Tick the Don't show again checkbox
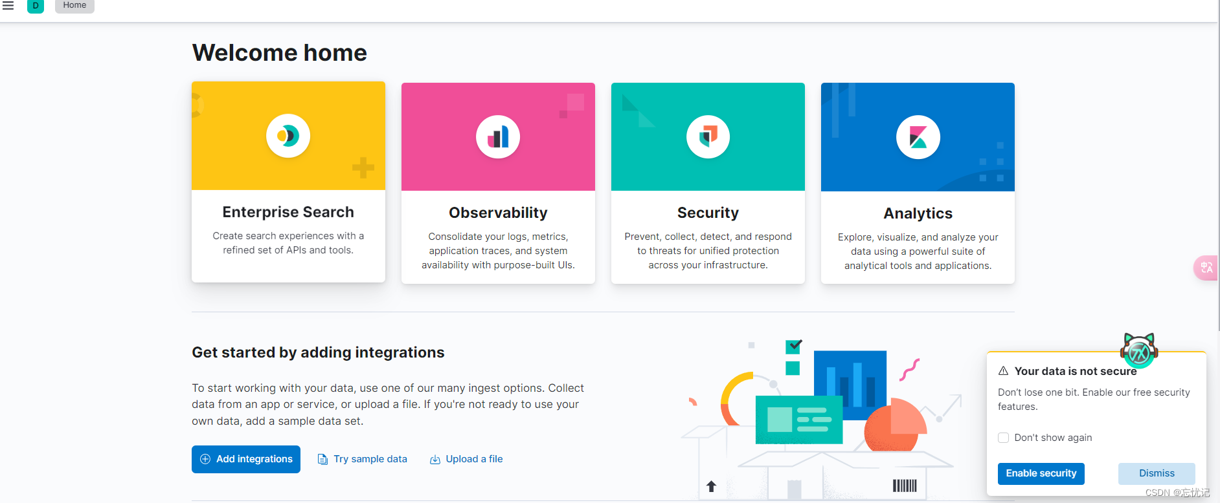1220x503 pixels. tap(1004, 438)
